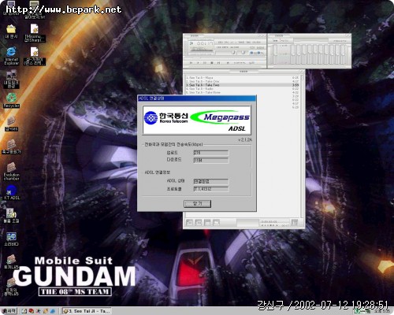This screenshot has width=394, height=315.
Task: Open the Misomu document desktop file
Action: click(35, 33)
